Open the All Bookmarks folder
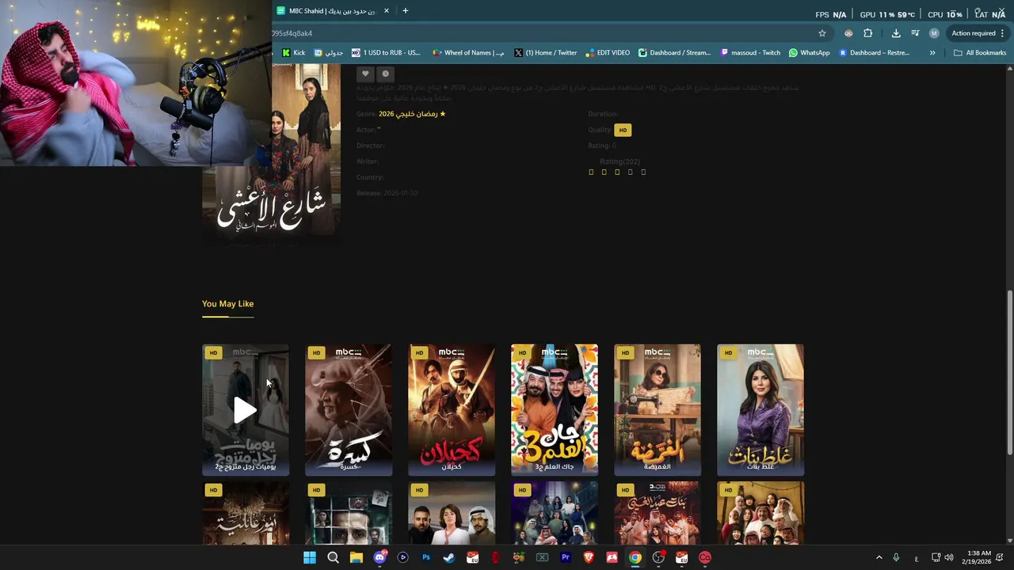Image resolution: width=1014 pixels, height=570 pixels. 980,53
